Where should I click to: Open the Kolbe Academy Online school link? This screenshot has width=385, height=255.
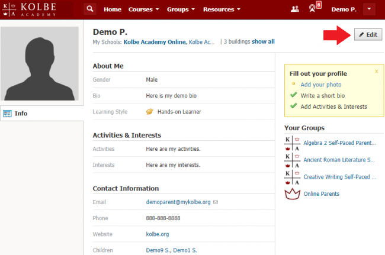[x=154, y=42]
